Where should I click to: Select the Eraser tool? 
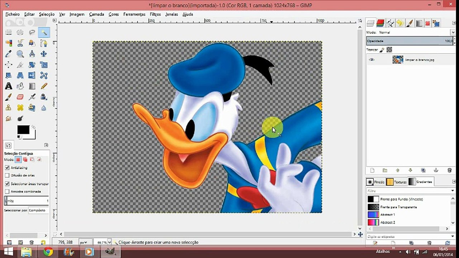(20, 97)
